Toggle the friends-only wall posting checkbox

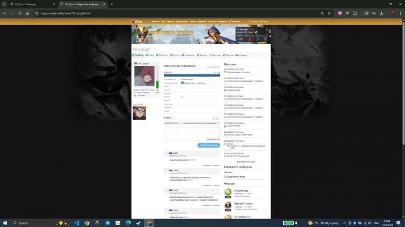pos(218,123)
